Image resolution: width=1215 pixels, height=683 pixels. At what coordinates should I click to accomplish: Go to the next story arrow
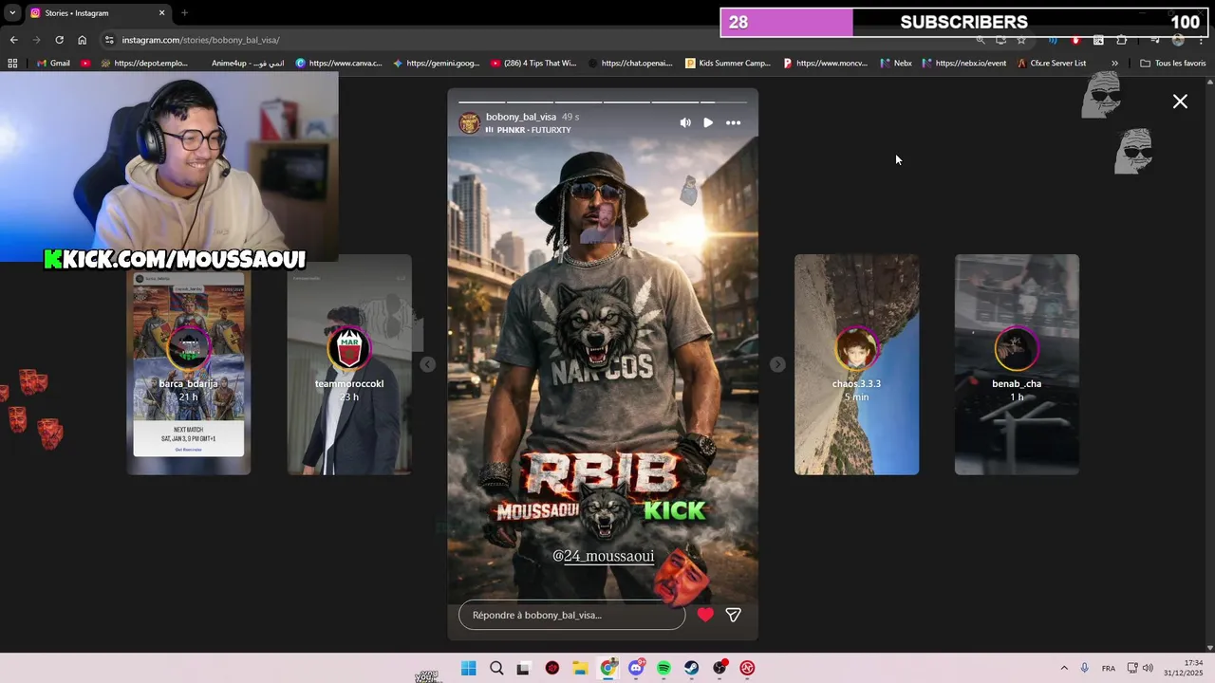(777, 364)
